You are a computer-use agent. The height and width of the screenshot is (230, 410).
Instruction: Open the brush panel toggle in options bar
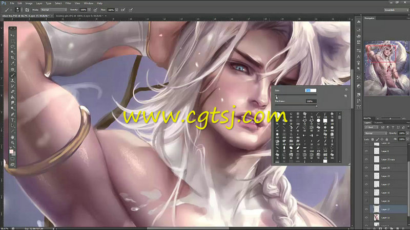tap(27, 10)
